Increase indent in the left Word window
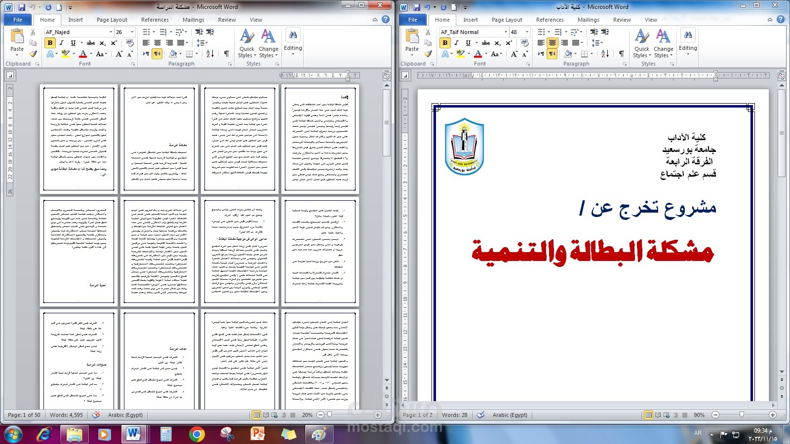The height and width of the screenshot is (444, 790). 210,32
